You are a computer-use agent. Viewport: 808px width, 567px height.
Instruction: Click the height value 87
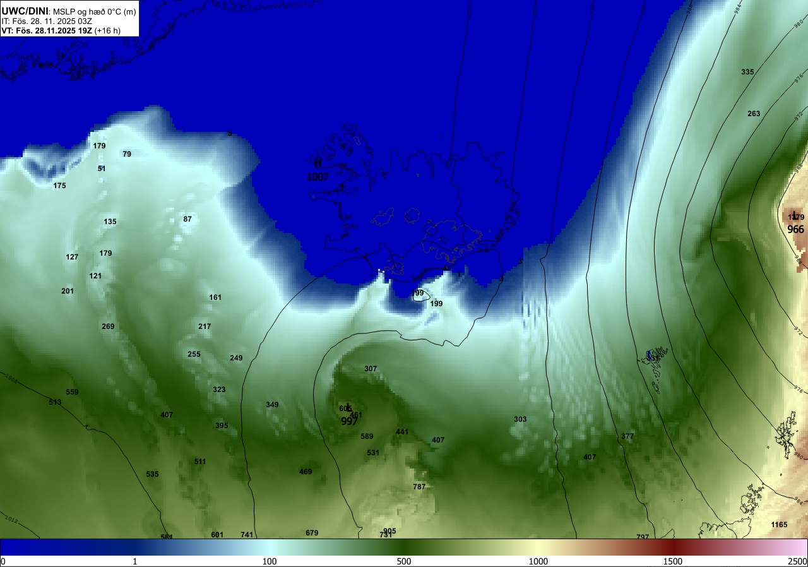pos(187,219)
